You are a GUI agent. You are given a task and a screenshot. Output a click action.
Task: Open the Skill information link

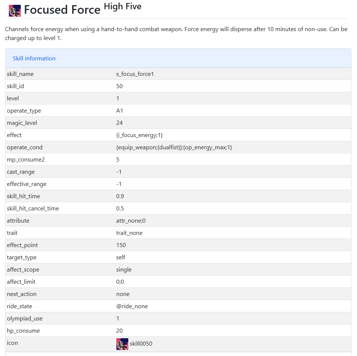pyautogui.click(x=34, y=59)
